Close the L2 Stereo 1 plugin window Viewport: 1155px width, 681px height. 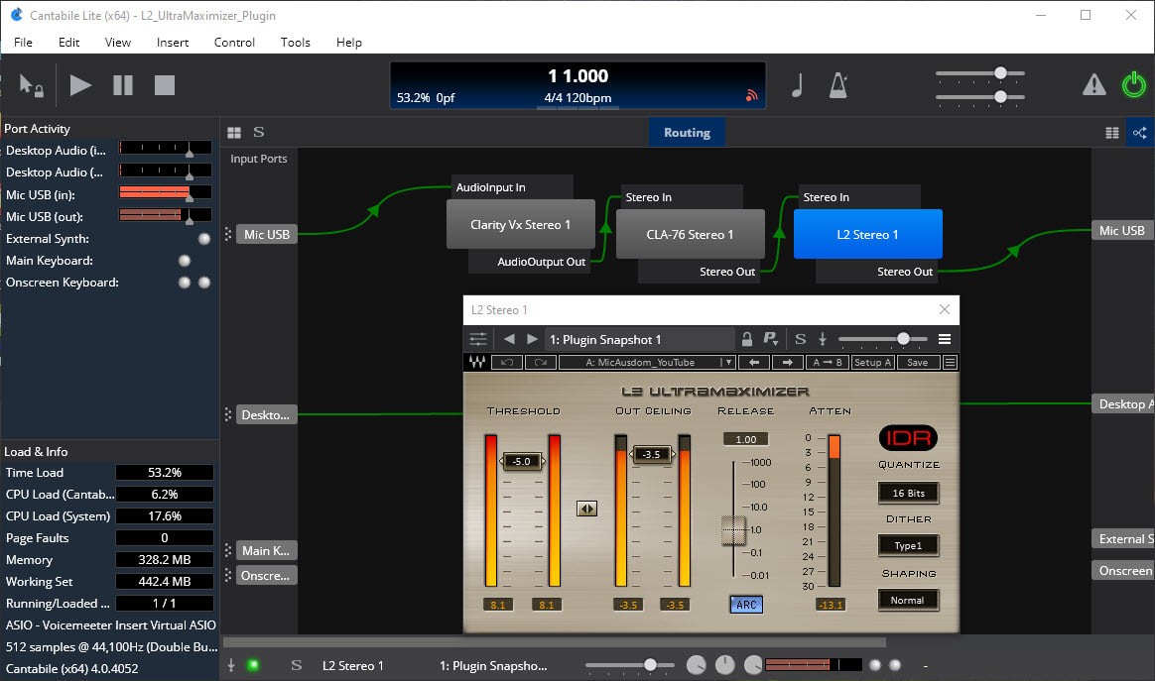tap(945, 310)
